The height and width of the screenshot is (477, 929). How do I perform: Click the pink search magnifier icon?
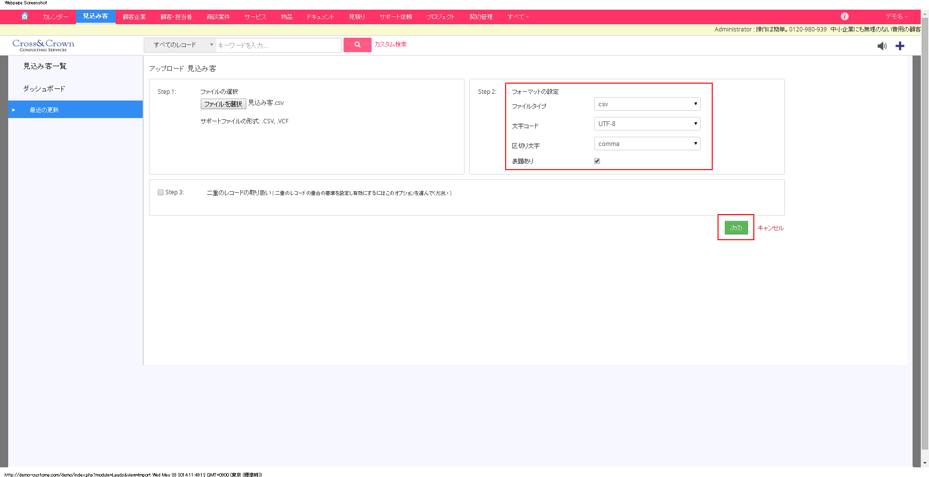[x=357, y=45]
